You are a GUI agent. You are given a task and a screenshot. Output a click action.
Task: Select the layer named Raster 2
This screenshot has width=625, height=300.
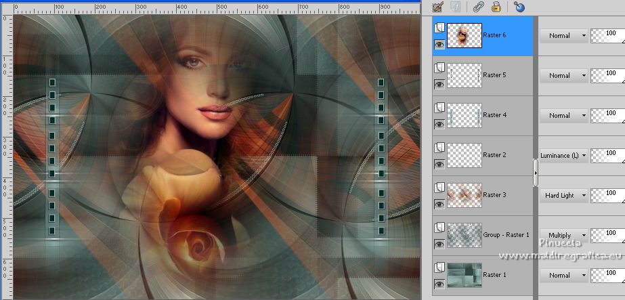coord(494,155)
